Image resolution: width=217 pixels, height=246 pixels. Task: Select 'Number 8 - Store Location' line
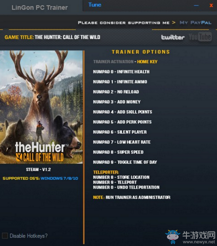[121, 177]
